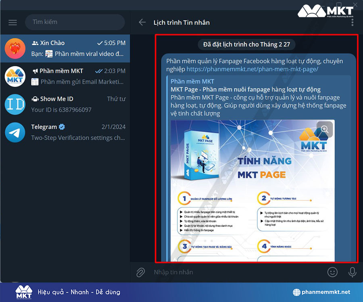
Task: Click the 'Phần mềm gửi Email Marketi...' preview
Action: click(82, 82)
